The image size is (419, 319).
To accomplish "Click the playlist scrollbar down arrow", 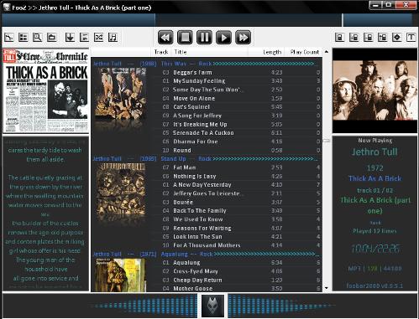I will tap(327, 288).
